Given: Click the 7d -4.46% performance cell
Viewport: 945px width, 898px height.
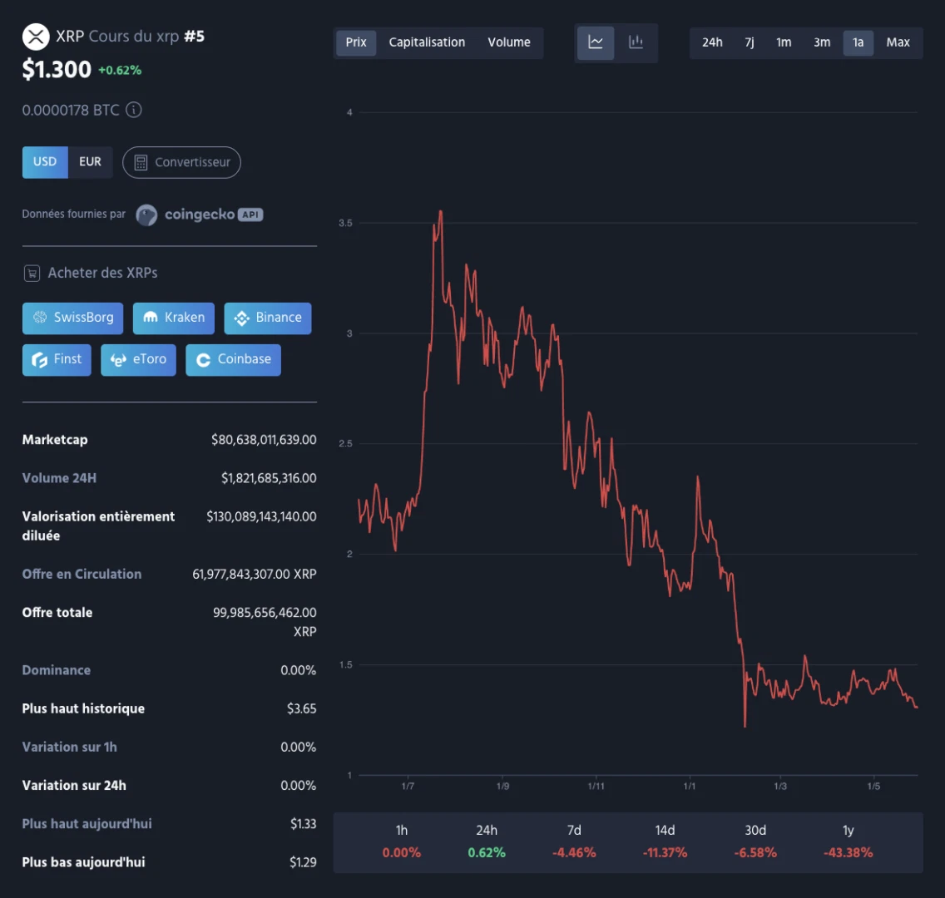Looking at the screenshot, I should (x=574, y=842).
